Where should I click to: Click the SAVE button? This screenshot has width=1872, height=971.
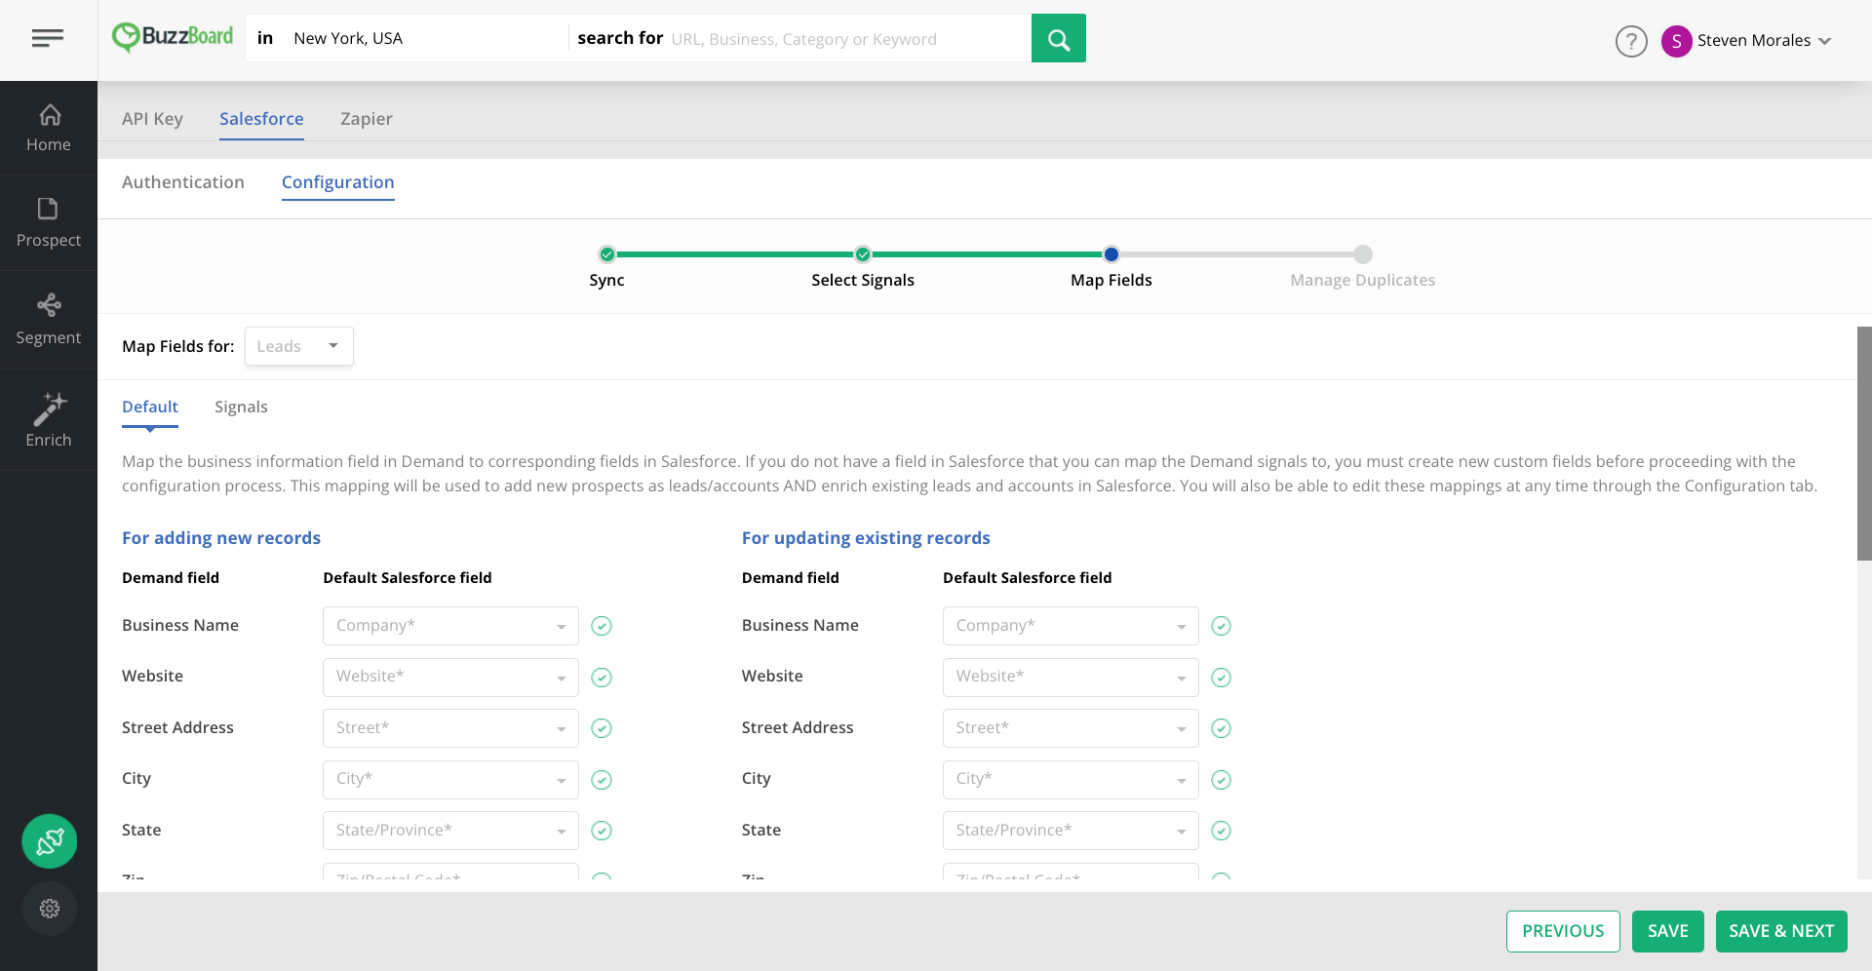[x=1667, y=931]
